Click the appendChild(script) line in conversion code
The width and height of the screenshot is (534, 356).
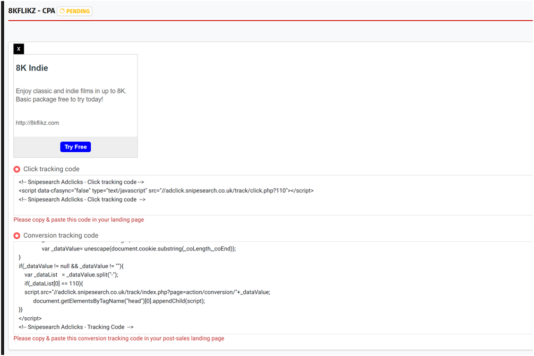pyautogui.click(x=119, y=301)
